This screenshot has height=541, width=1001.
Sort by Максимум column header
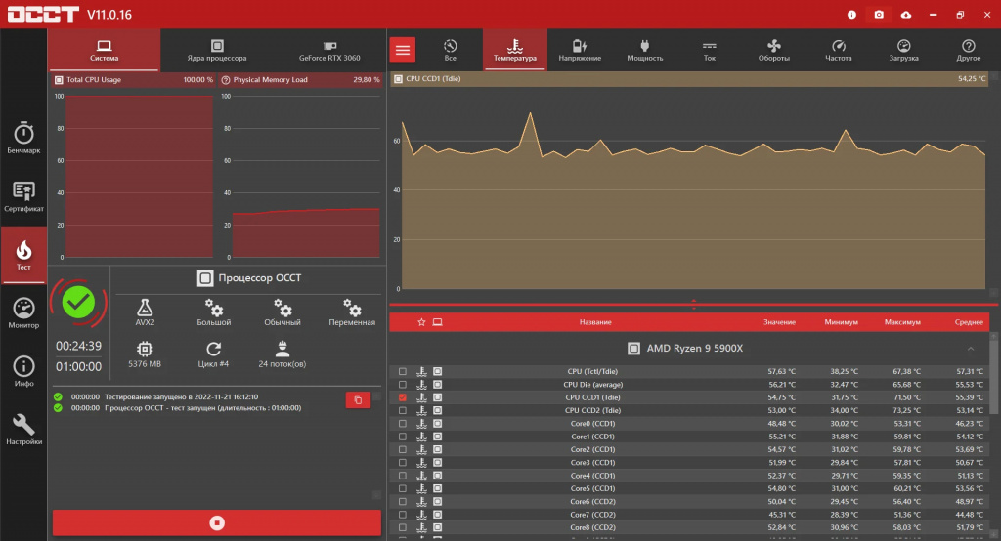(902, 322)
